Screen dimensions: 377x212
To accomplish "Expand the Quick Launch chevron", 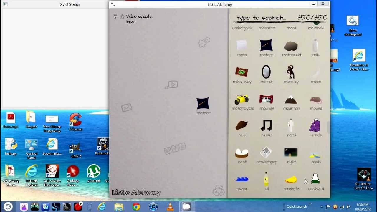I will pyautogui.click(x=310, y=204).
